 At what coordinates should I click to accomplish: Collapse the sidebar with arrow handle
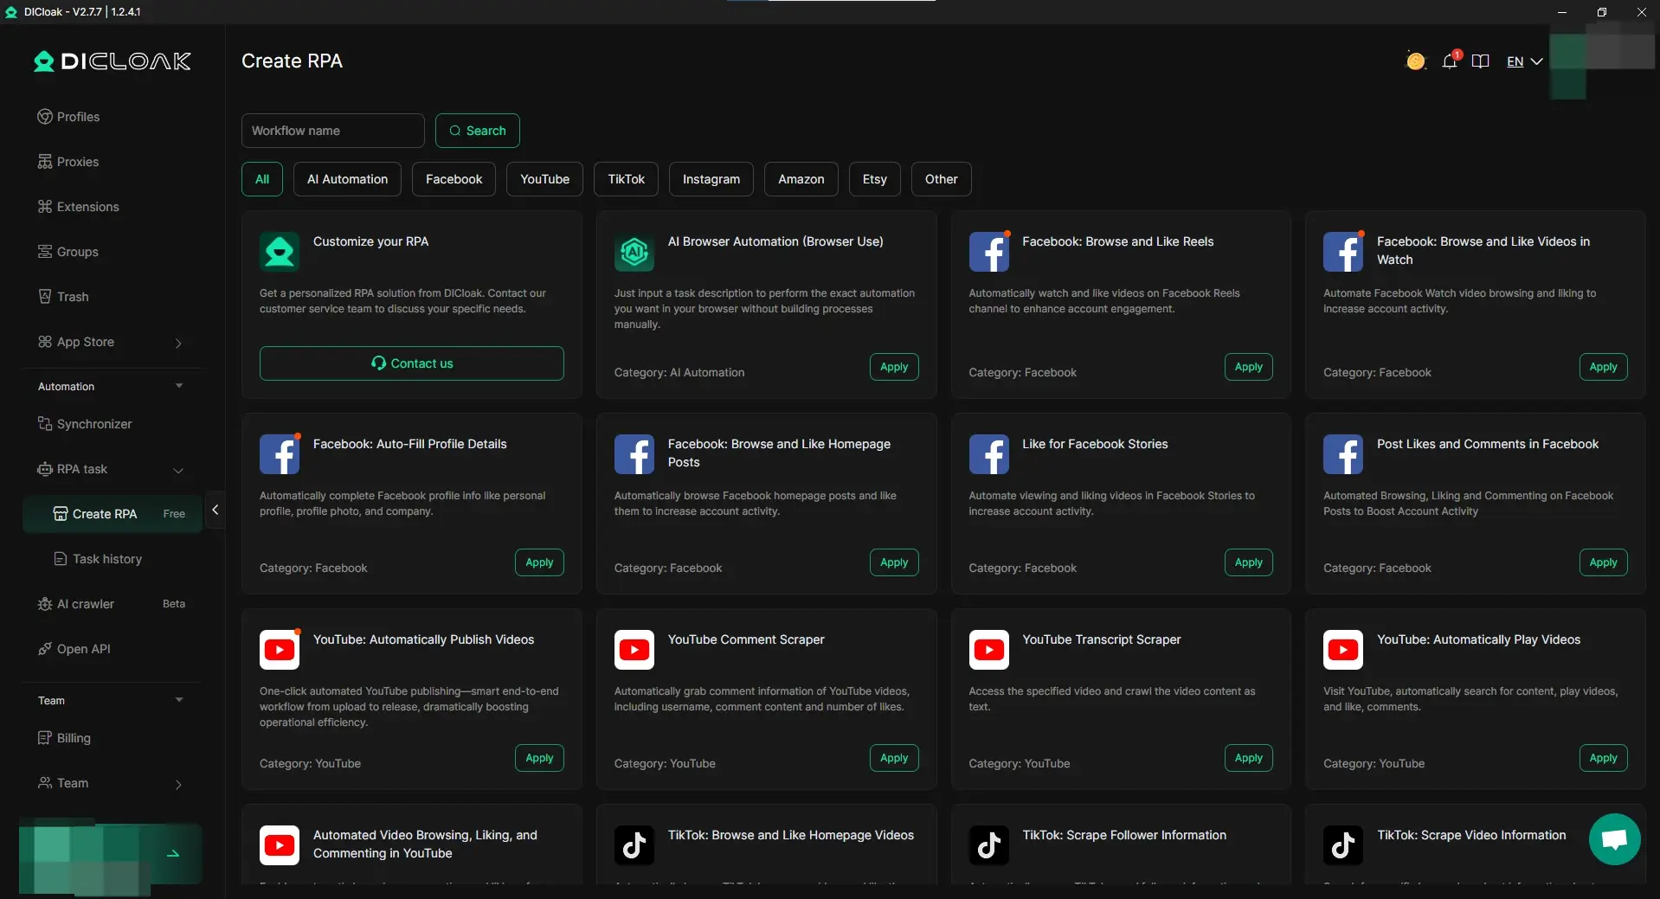tap(216, 511)
